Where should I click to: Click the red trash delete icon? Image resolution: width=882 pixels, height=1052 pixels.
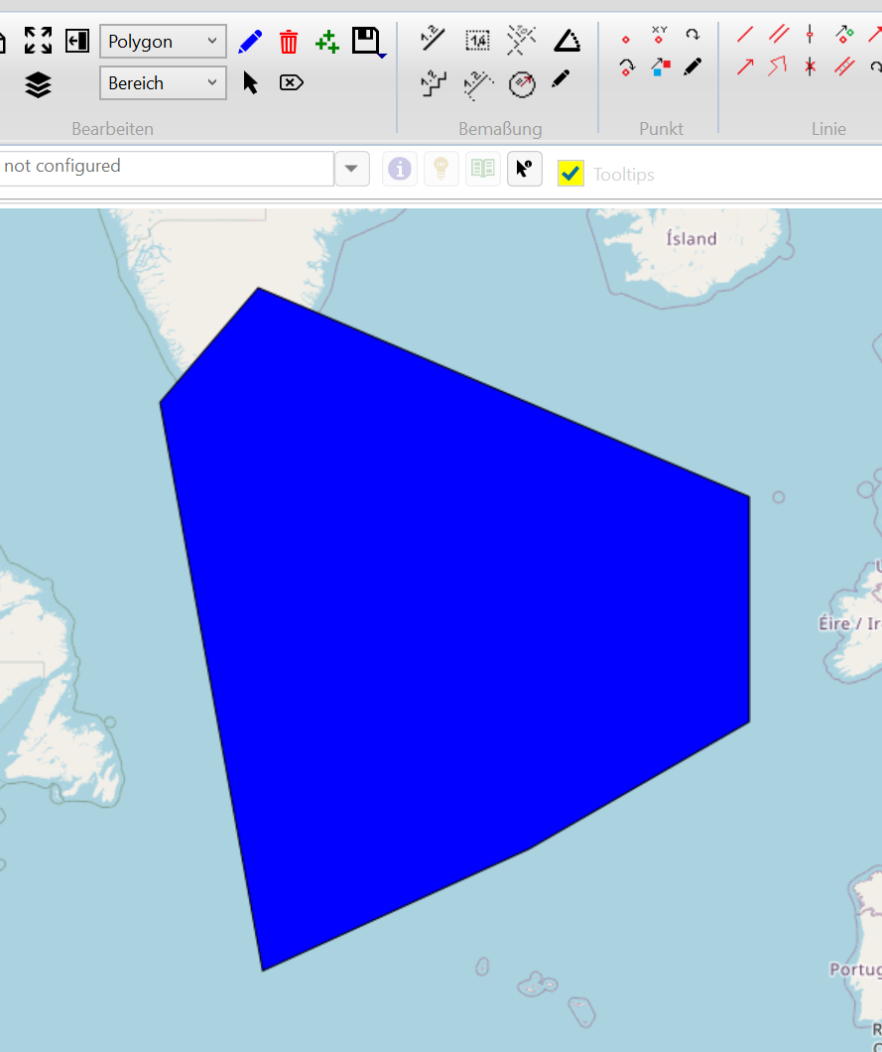coord(289,42)
